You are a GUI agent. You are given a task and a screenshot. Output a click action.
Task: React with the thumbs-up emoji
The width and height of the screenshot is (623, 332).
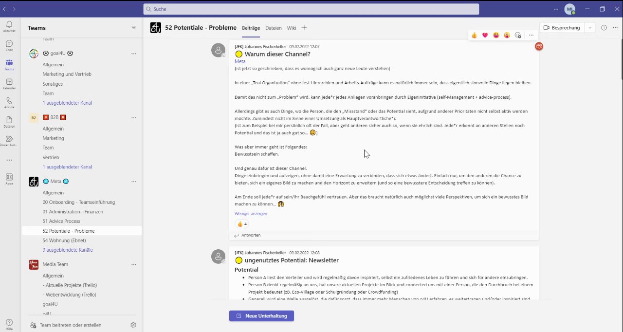[x=474, y=35]
